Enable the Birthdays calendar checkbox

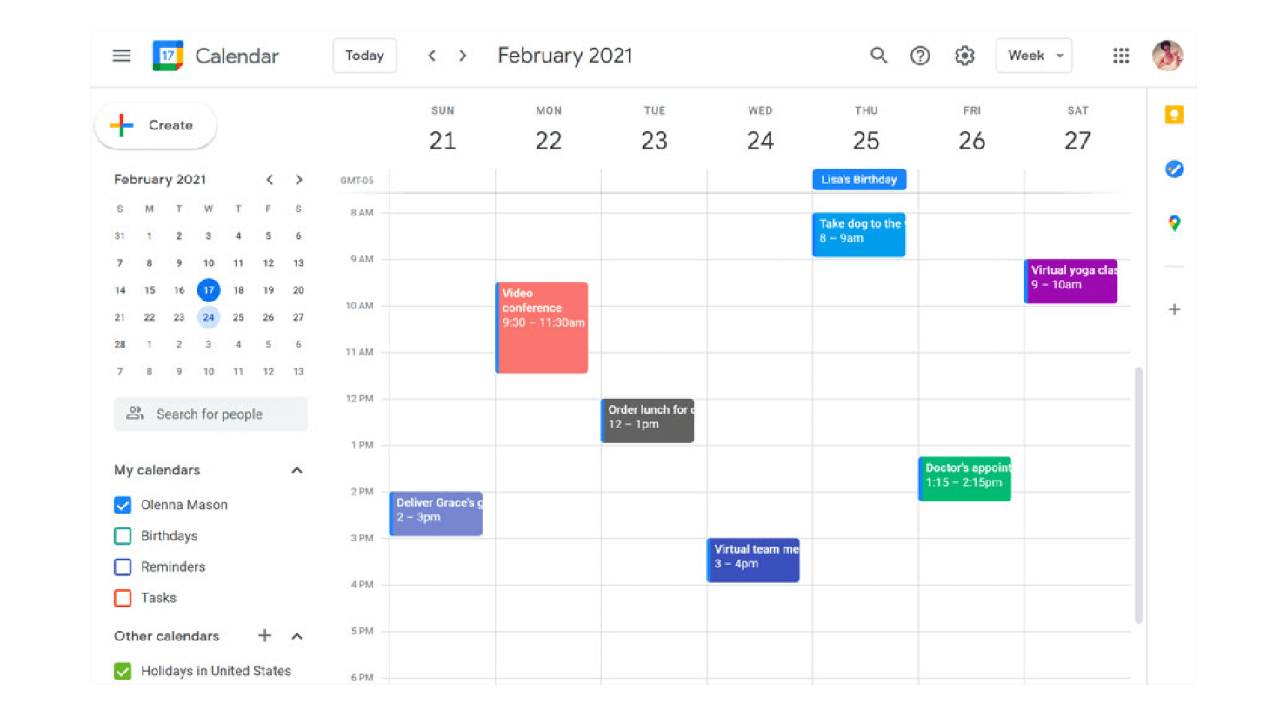[123, 536]
